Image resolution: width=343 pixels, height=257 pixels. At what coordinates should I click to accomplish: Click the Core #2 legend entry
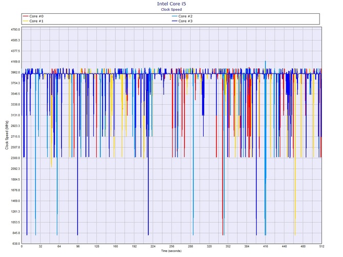point(182,16)
